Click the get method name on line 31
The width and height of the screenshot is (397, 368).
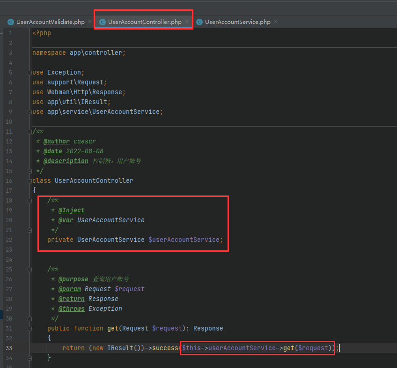(x=113, y=329)
